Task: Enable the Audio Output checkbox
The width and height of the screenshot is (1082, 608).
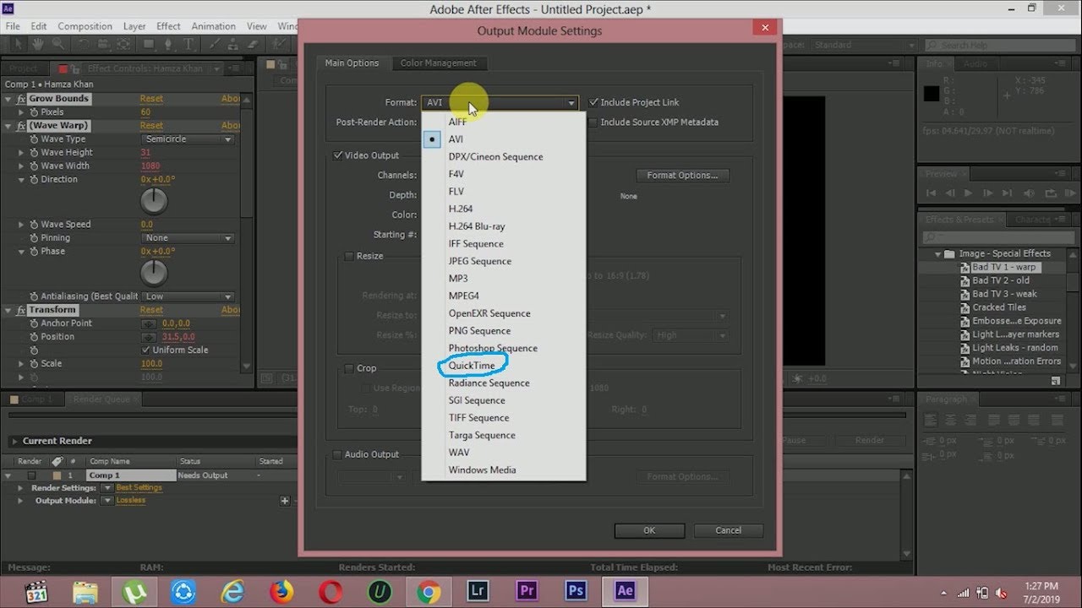Action: click(x=338, y=454)
